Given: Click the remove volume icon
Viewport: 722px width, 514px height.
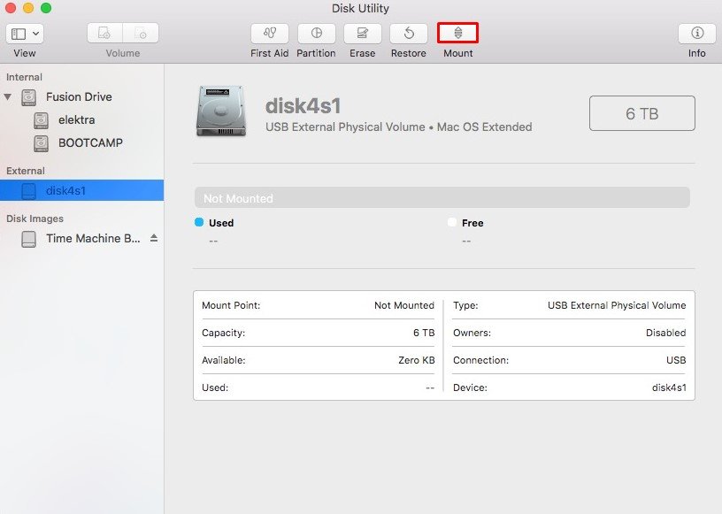Looking at the screenshot, I should click(141, 34).
